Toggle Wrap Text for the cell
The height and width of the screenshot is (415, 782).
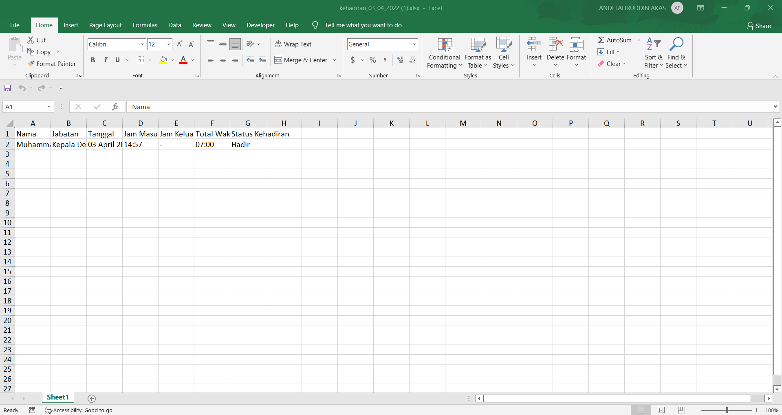(x=293, y=44)
